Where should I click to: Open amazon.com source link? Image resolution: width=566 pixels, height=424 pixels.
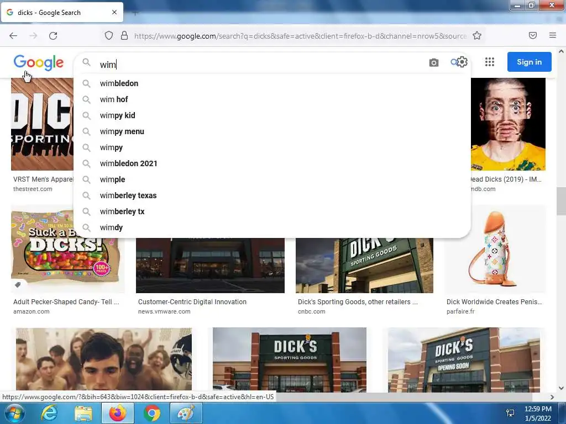[32, 311]
